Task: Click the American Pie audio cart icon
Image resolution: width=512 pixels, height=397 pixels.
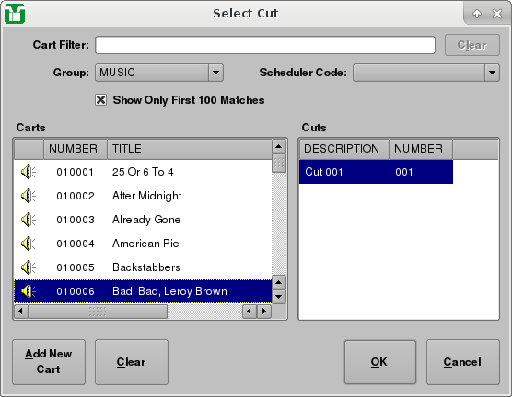Action: (x=29, y=244)
